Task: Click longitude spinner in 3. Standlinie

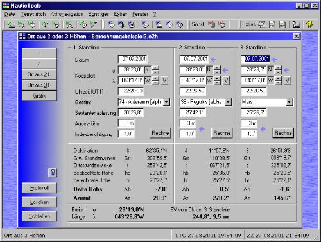Action: pos(278,80)
